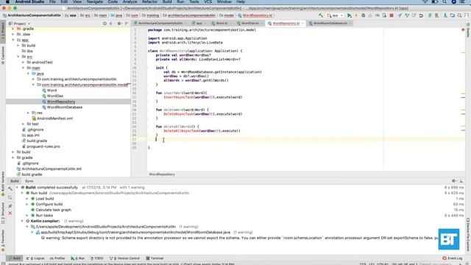Run the app with the green play icon
Screen dimensions: 471x265
(x=350, y=15)
